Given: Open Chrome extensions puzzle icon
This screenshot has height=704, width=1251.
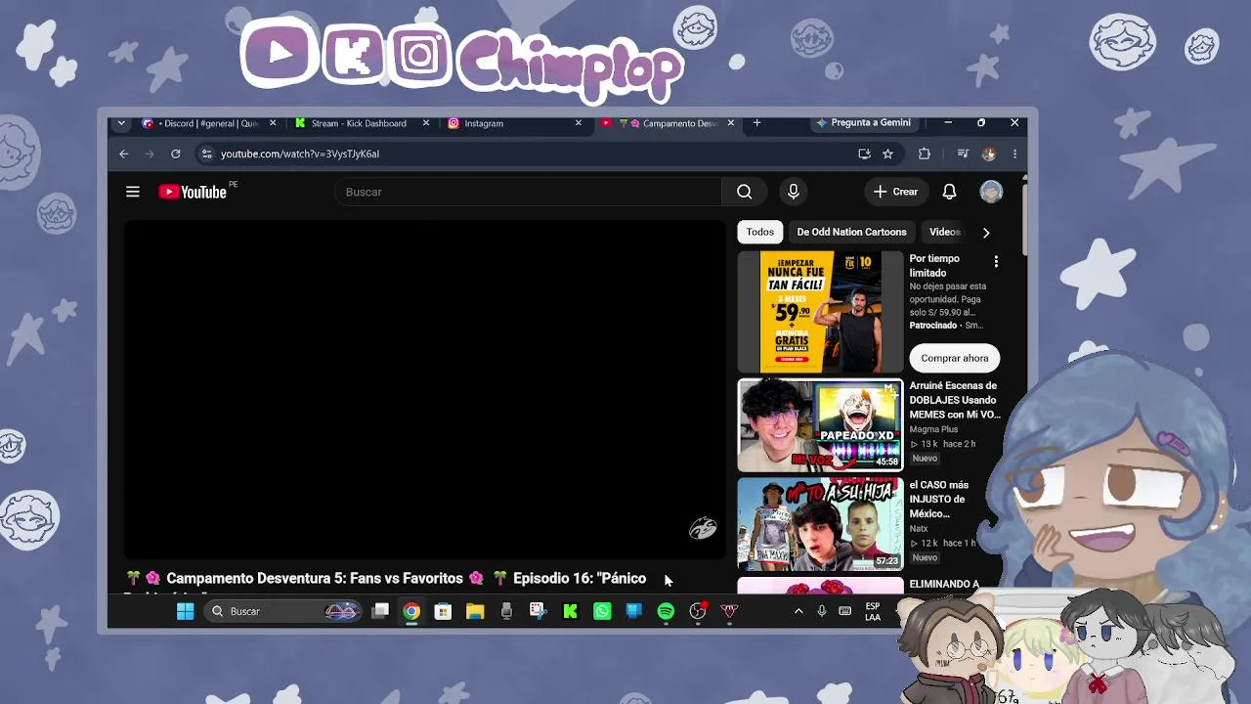Looking at the screenshot, I should point(925,154).
